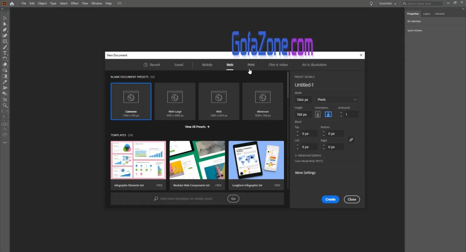Image resolution: width=466 pixels, height=252 pixels.
Task: Open Edit Toolbar three-dots button
Action: click(5, 143)
